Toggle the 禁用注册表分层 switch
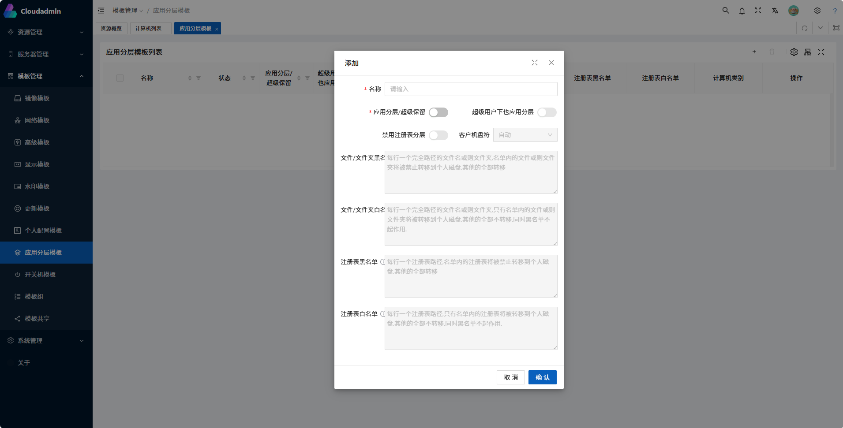The height and width of the screenshot is (428, 843). [x=438, y=135]
